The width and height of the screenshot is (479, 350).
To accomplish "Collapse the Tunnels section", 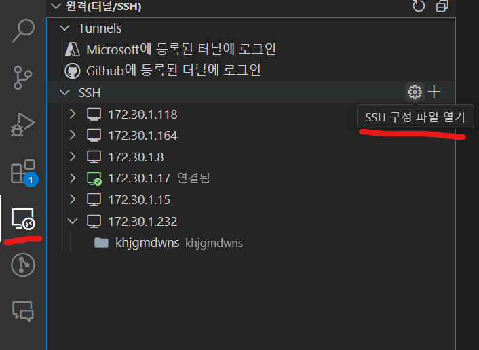I will pyautogui.click(x=64, y=28).
